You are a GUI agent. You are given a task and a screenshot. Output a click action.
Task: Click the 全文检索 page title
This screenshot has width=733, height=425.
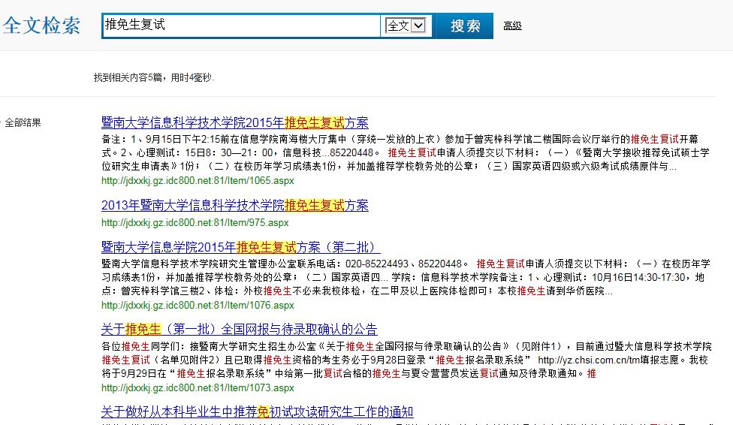point(41,26)
